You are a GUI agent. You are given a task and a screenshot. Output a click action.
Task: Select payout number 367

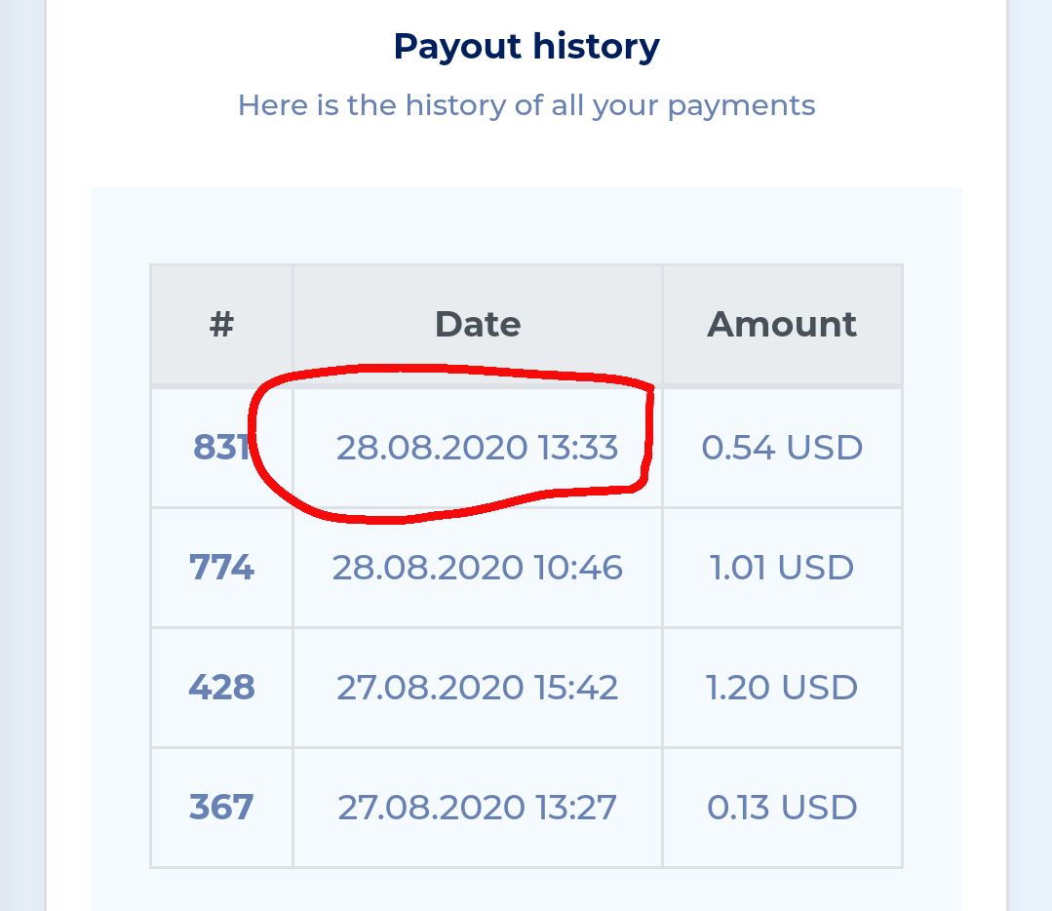[221, 807]
